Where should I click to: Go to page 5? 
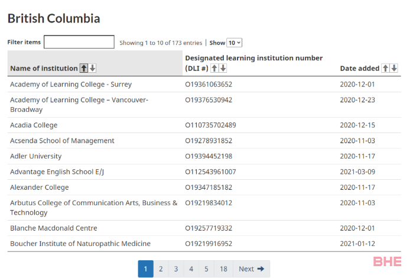[207, 269]
